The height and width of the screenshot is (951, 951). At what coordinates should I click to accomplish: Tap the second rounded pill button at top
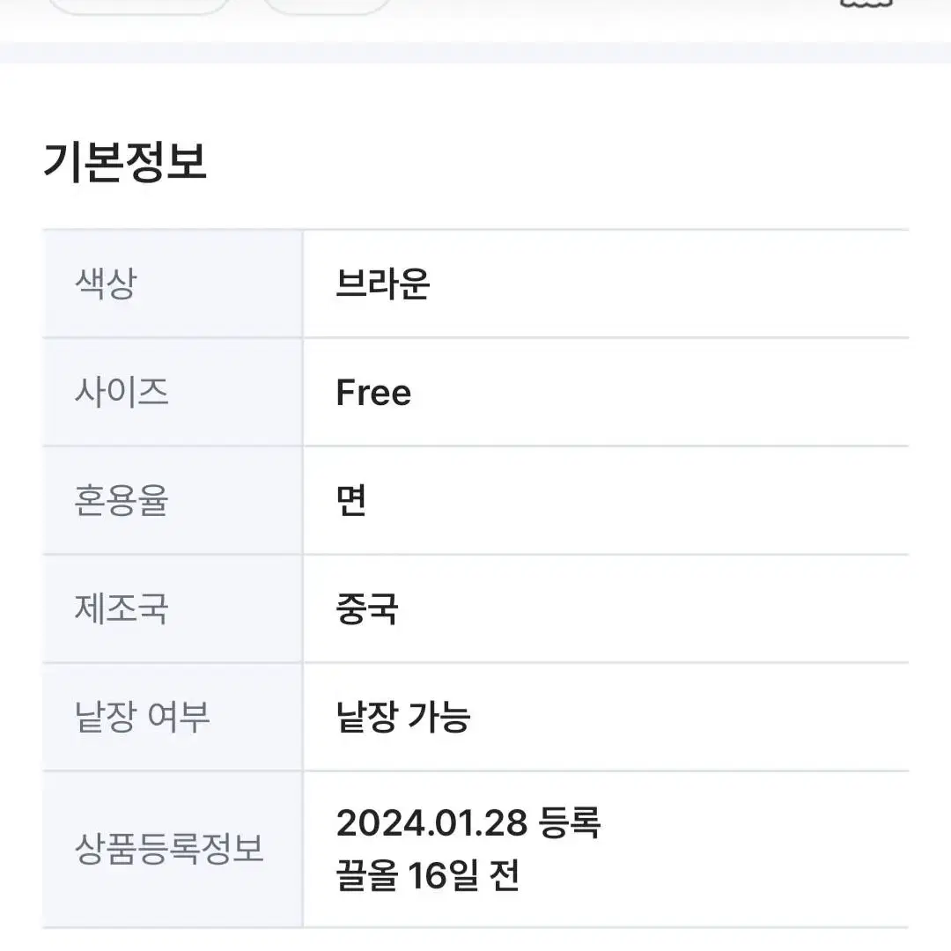point(328,6)
